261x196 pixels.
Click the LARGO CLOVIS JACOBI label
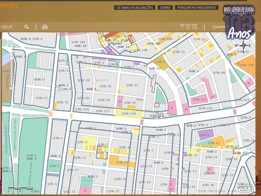[x=15, y=135]
